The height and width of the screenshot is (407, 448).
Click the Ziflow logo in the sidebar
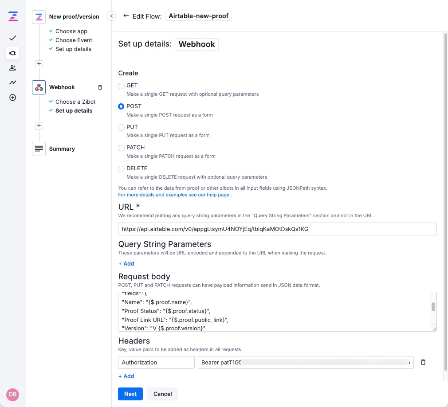click(12, 16)
